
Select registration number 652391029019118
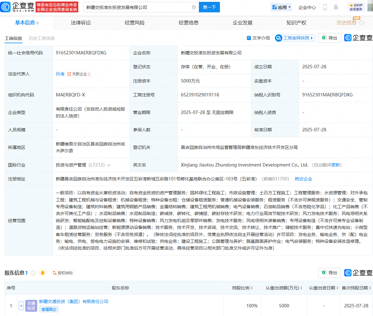point(200,95)
